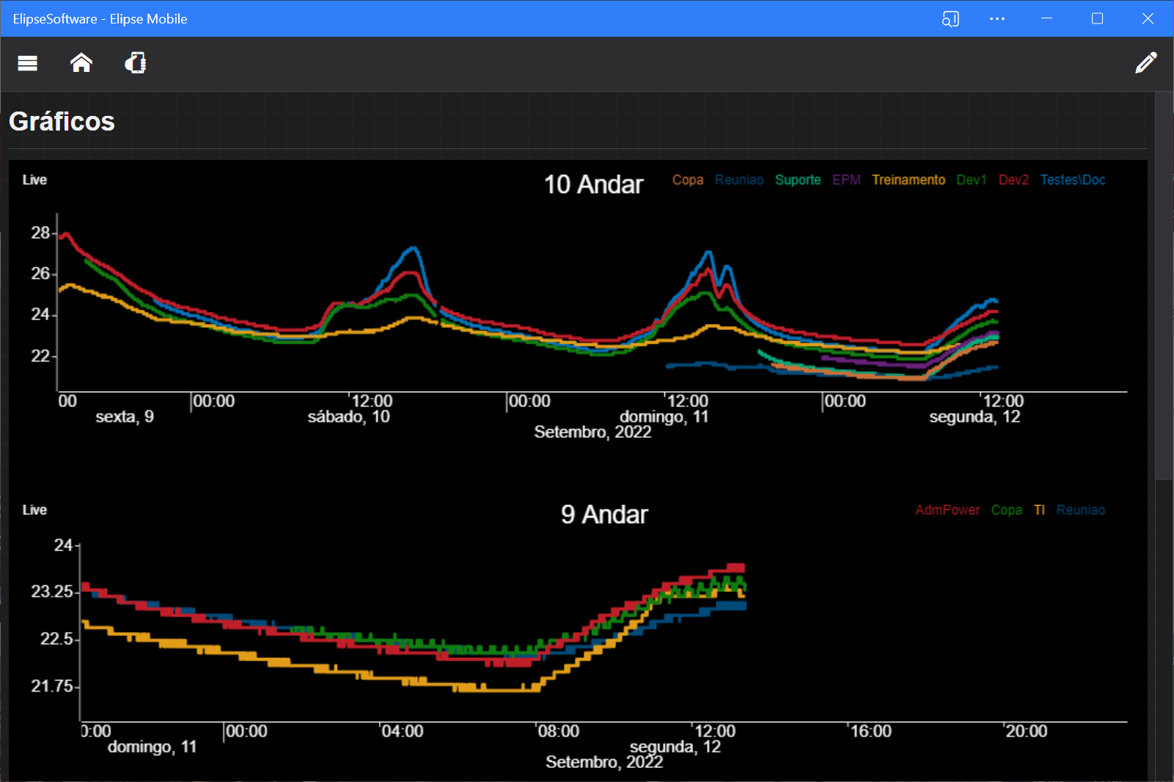Hide the AdmPower series on the 9 Andar chart
Image resolution: width=1174 pixels, height=782 pixels.
tap(947, 510)
